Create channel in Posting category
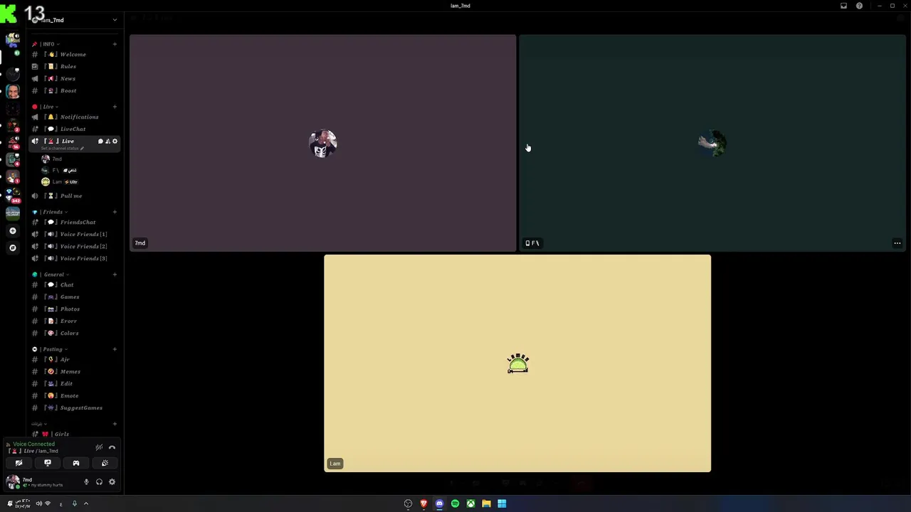Image resolution: width=911 pixels, height=512 pixels. (115, 349)
